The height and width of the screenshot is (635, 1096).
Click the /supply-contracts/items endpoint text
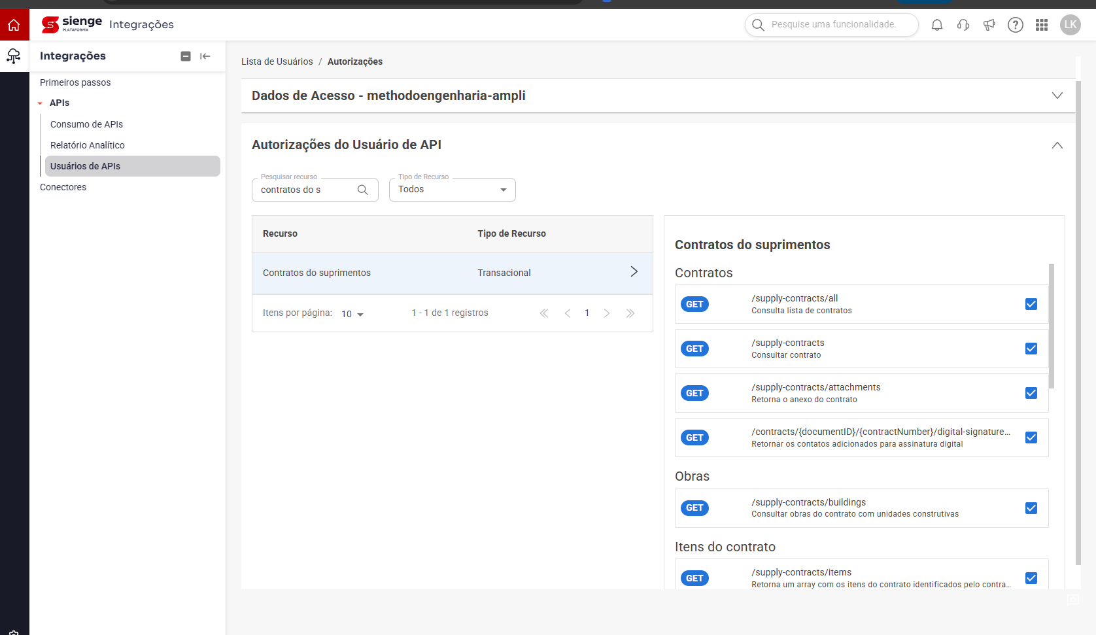click(802, 572)
